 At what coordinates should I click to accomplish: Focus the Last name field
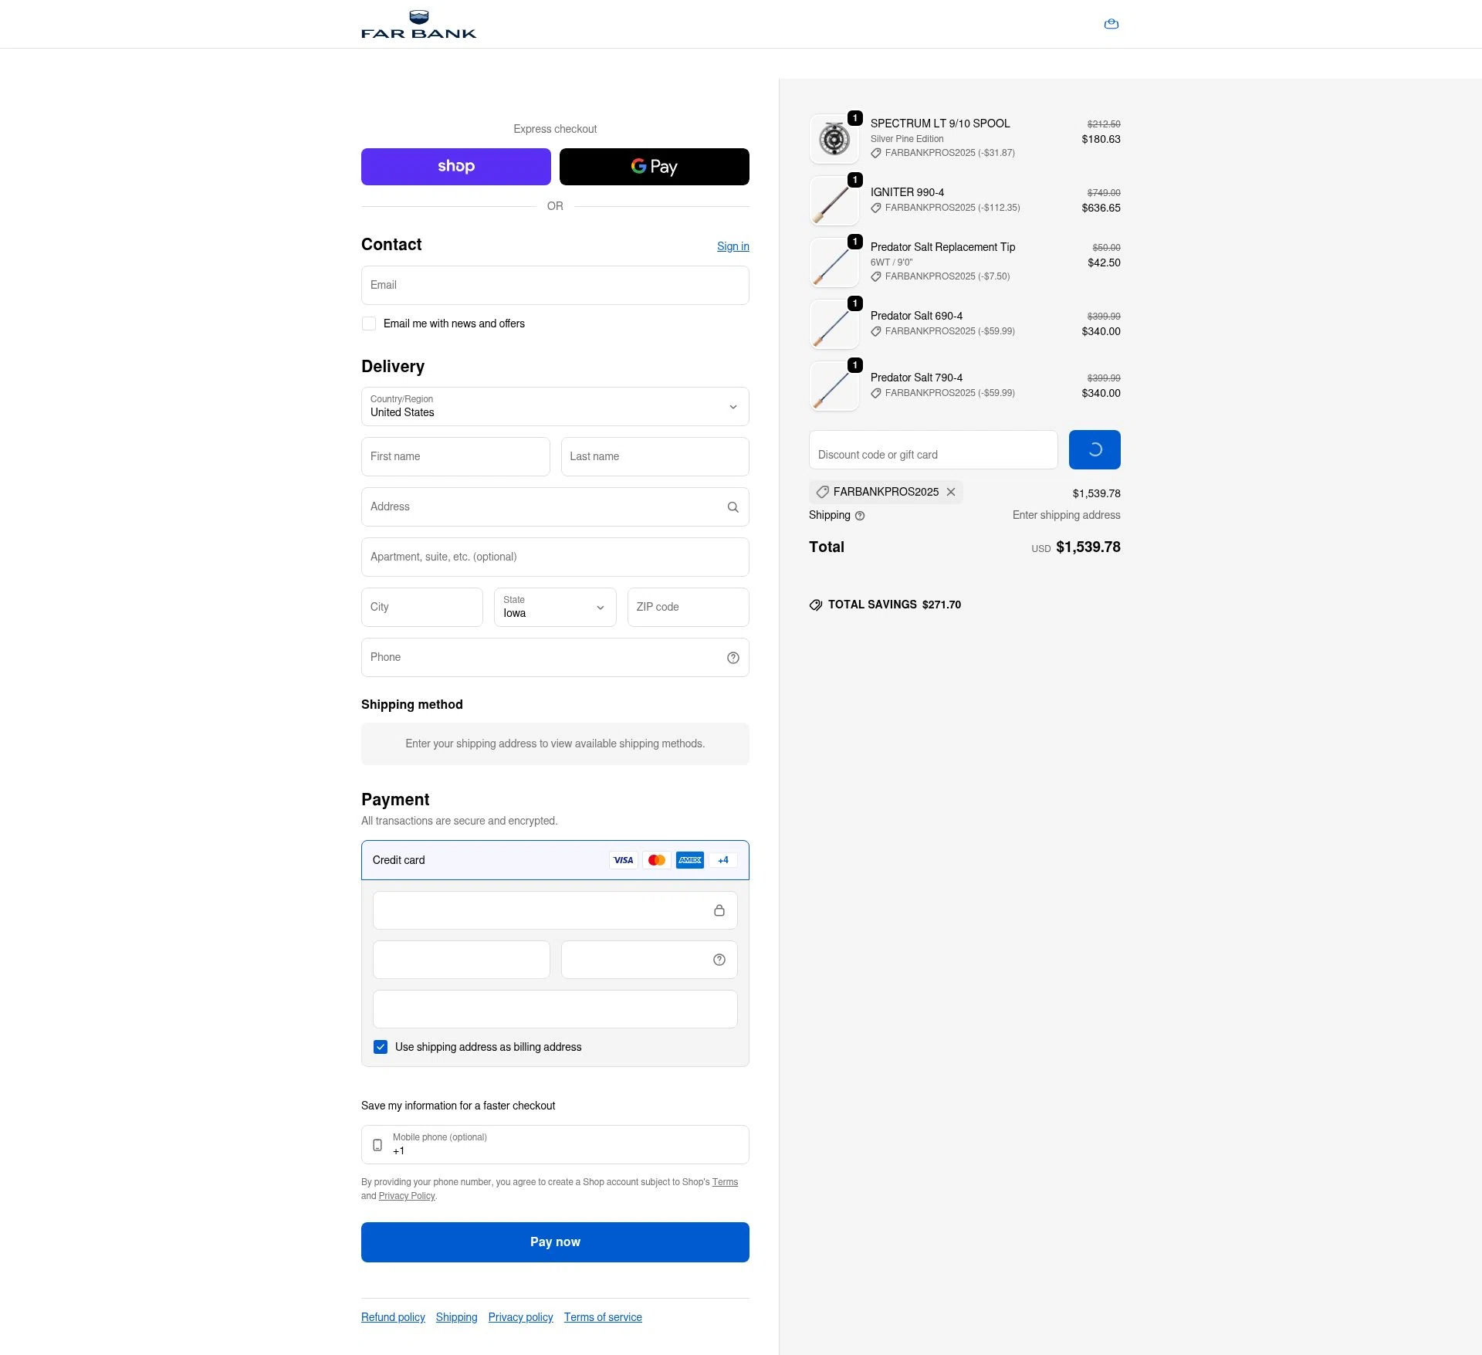[x=655, y=457]
